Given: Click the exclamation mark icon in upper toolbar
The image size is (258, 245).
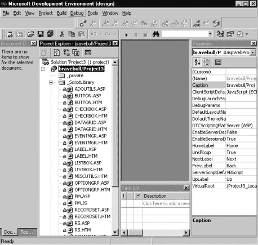Looking at the screenshot, I should (x=206, y=23).
